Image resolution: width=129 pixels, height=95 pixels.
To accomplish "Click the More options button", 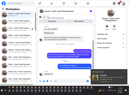I will pyautogui.click(x=79, y=21).
